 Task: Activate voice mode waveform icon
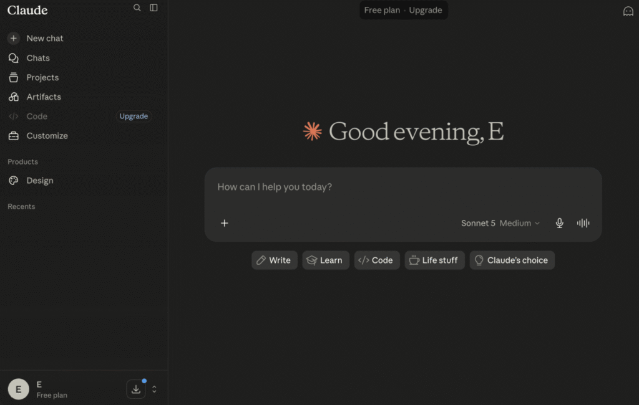click(583, 223)
